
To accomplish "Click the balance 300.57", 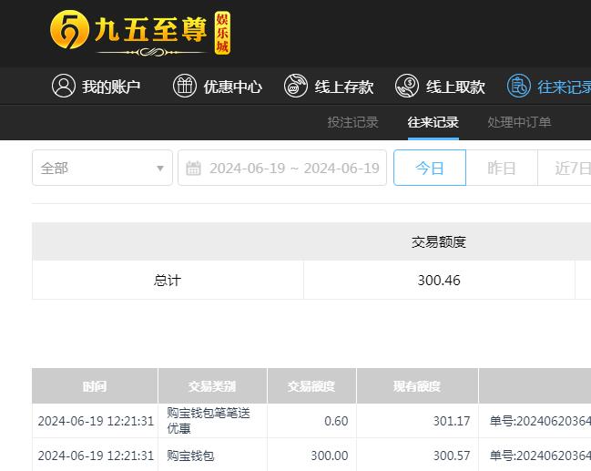I will click(x=452, y=456).
